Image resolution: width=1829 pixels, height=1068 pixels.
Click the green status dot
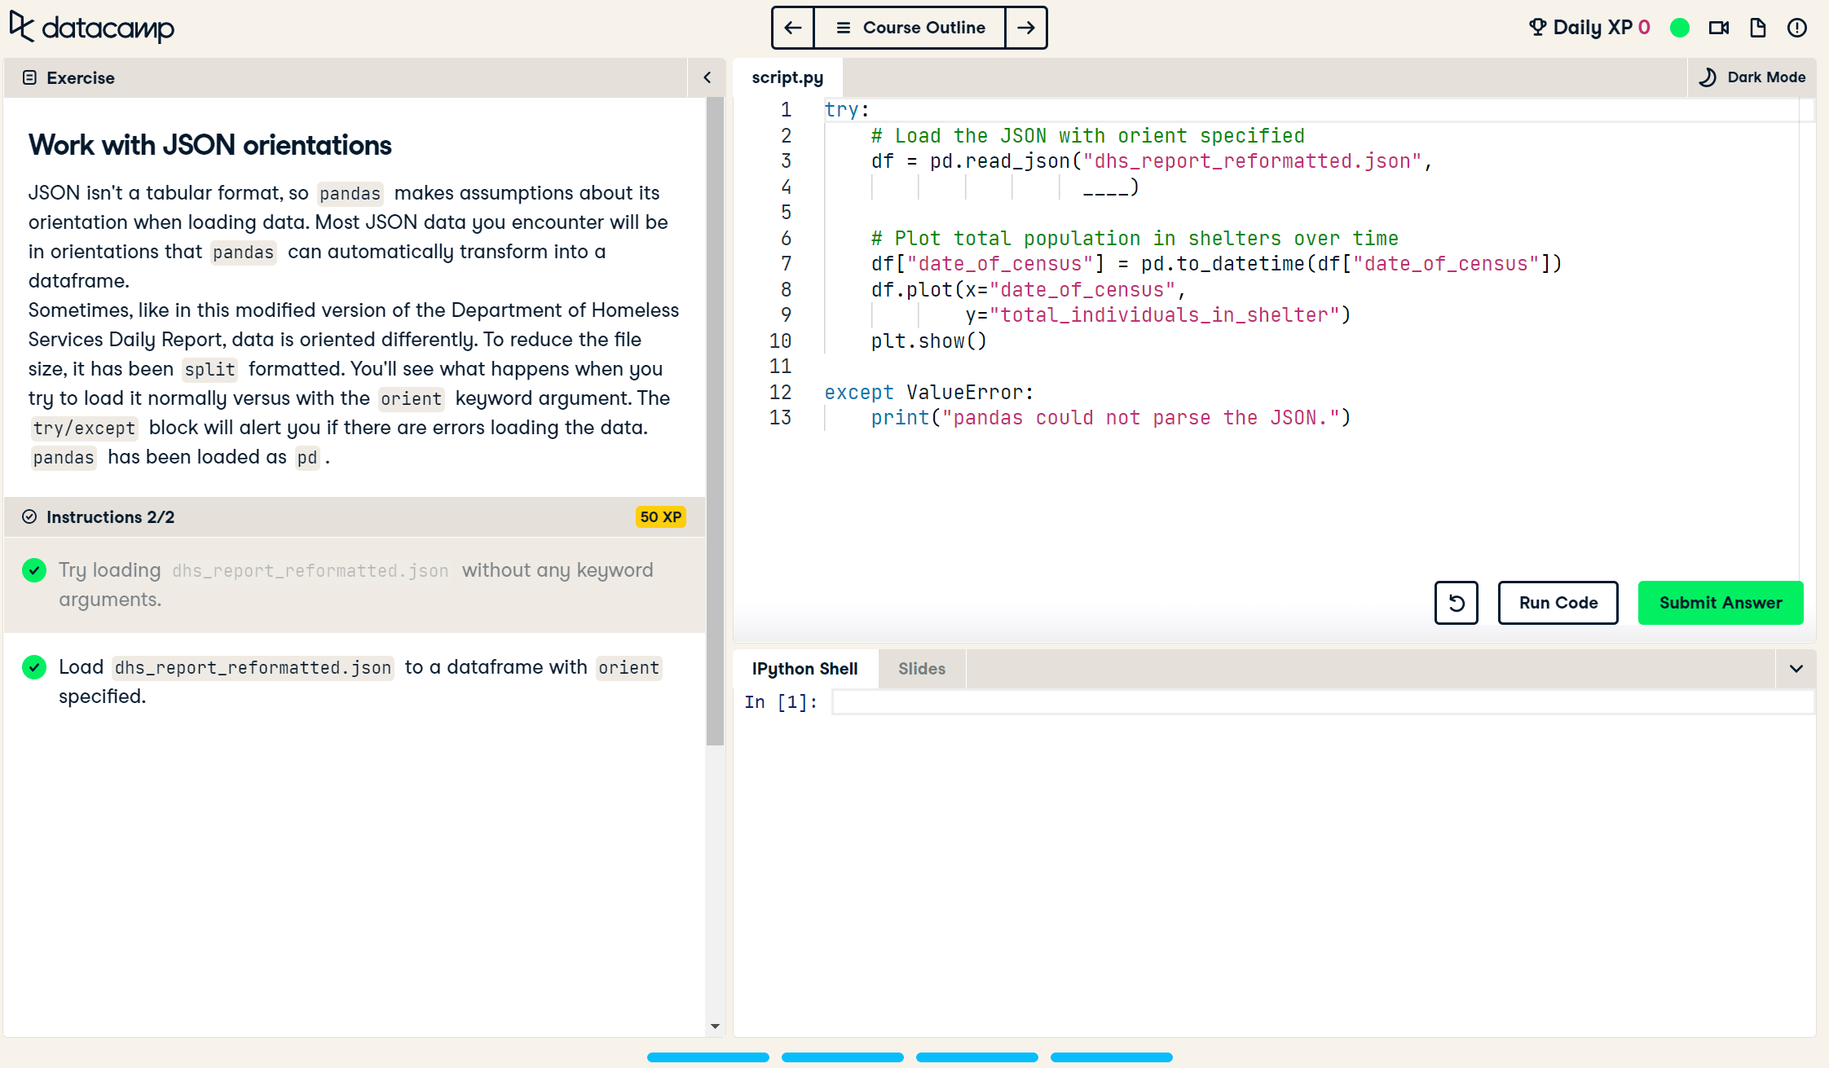(x=1680, y=28)
